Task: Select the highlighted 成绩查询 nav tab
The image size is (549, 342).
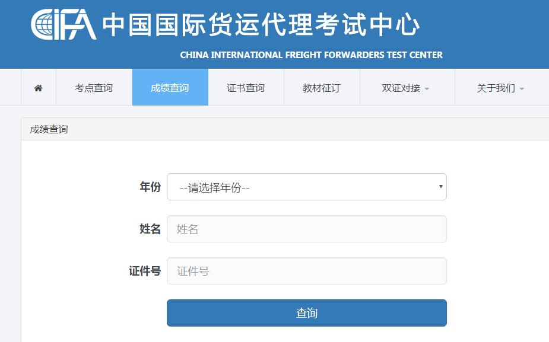Action: pos(170,88)
